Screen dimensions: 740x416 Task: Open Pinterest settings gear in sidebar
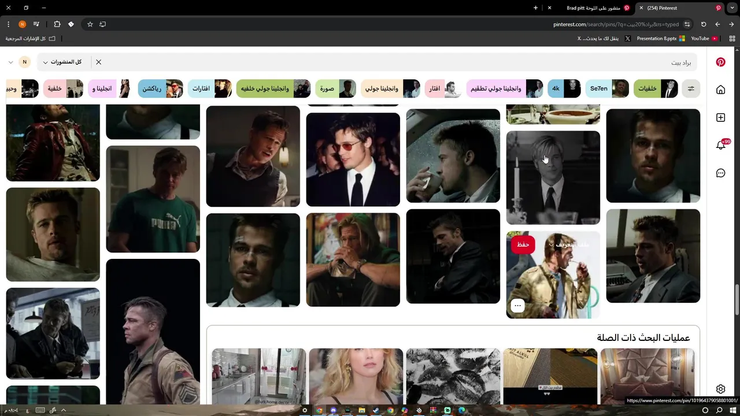[720, 389]
